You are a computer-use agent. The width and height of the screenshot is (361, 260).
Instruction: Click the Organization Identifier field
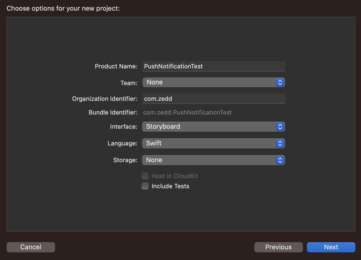pyautogui.click(x=214, y=99)
